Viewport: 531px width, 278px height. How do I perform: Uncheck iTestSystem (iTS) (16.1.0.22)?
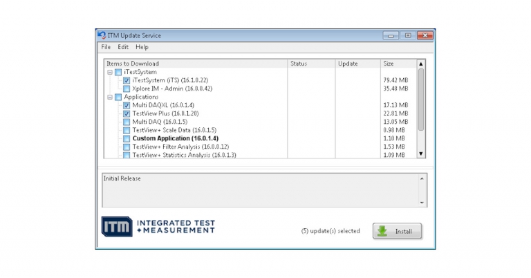pos(127,81)
